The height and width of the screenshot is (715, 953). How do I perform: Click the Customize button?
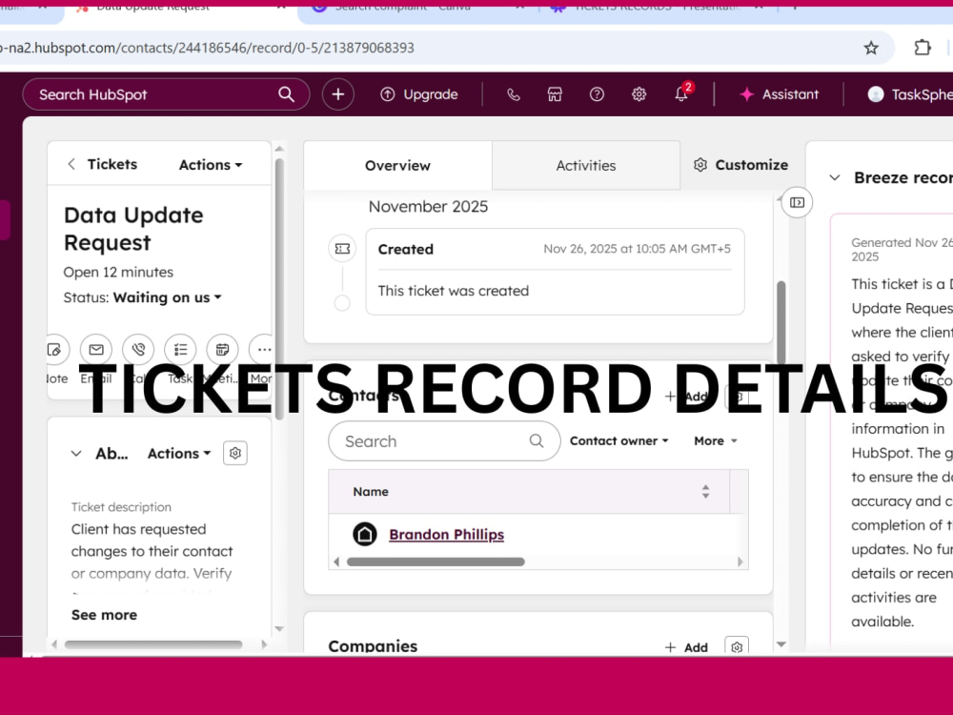(740, 165)
